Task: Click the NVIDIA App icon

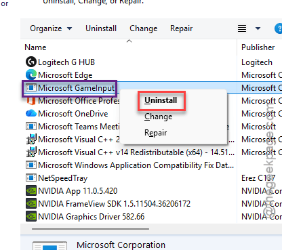Action: (31, 190)
